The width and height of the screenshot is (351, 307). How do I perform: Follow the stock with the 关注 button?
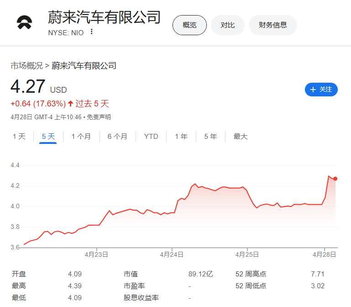tap(321, 90)
